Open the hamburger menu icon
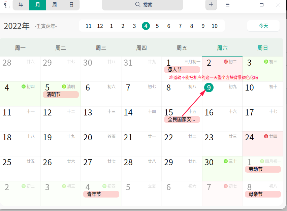The height and width of the screenshot is (211, 287). pos(228,5)
